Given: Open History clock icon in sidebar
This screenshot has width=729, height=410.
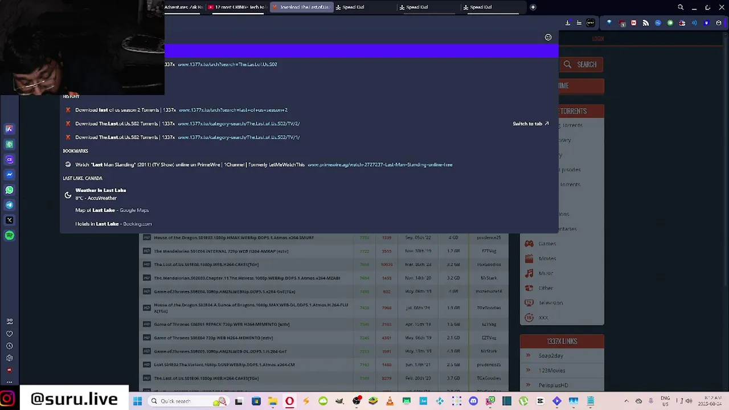Looking at the screenshot, I should 9,346.
